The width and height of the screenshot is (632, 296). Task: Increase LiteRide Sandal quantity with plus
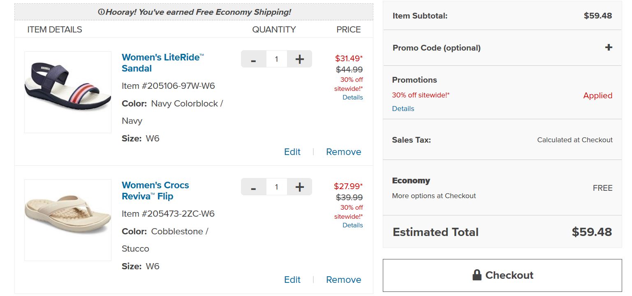299,59
